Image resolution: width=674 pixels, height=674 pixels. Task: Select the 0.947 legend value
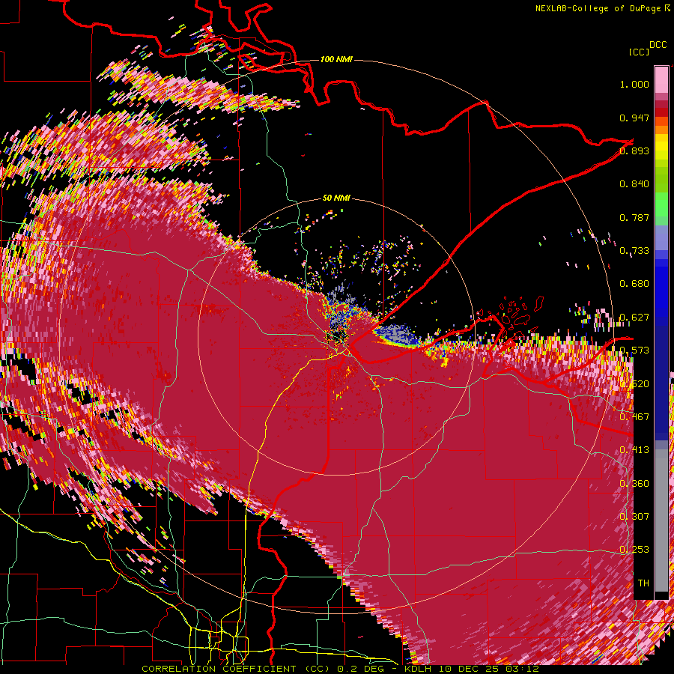pos(634,118)
